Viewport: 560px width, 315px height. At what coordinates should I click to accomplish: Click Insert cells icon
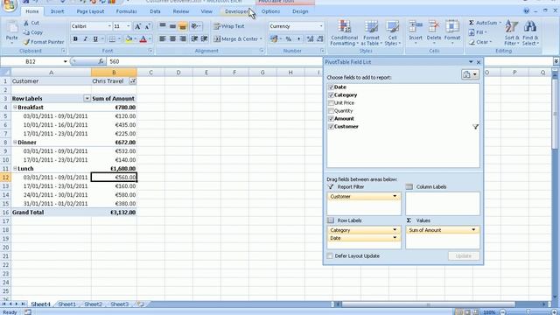click(416, 27)
